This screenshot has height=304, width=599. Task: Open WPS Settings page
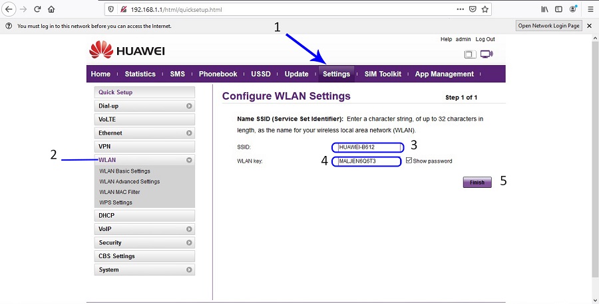tap(116, 202)
